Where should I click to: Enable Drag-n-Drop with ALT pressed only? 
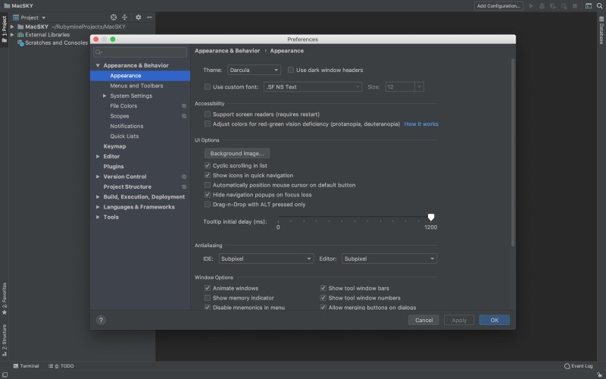[208, 204]
